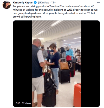Click the 52 views counter
This screenshot has height=108, width=104.
27,103
